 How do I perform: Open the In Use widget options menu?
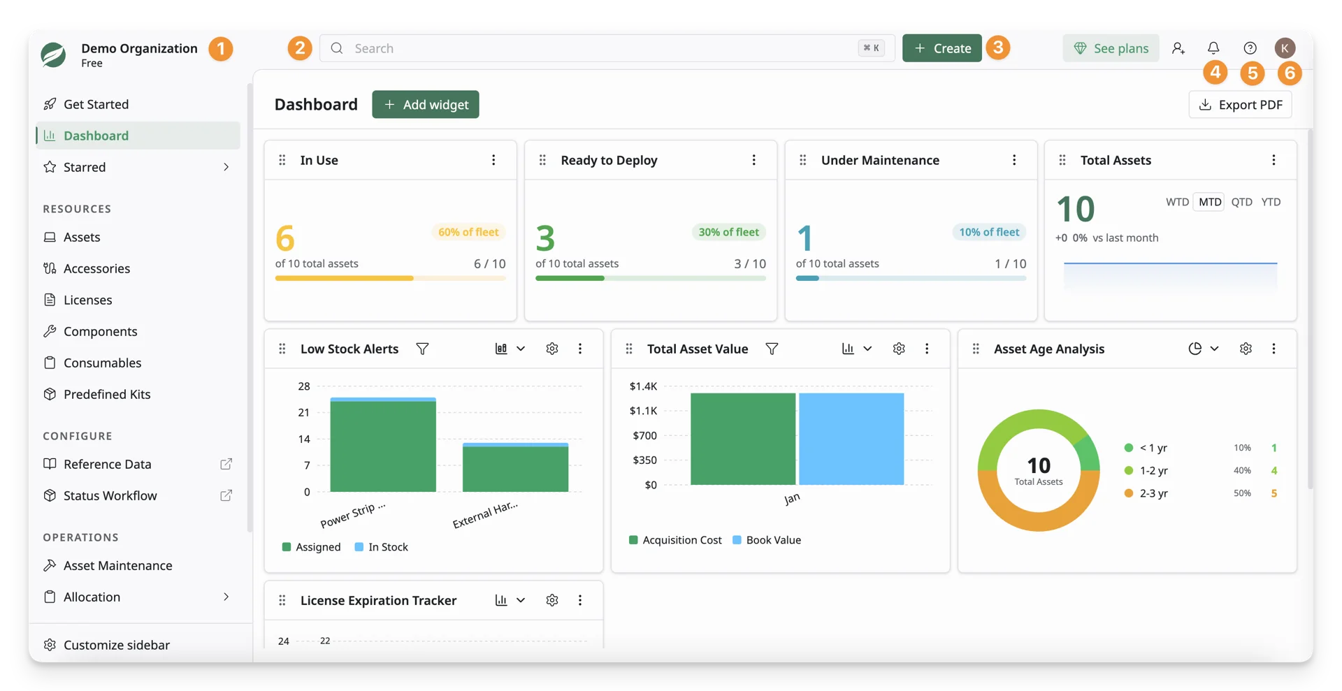[x=493, y=160]
